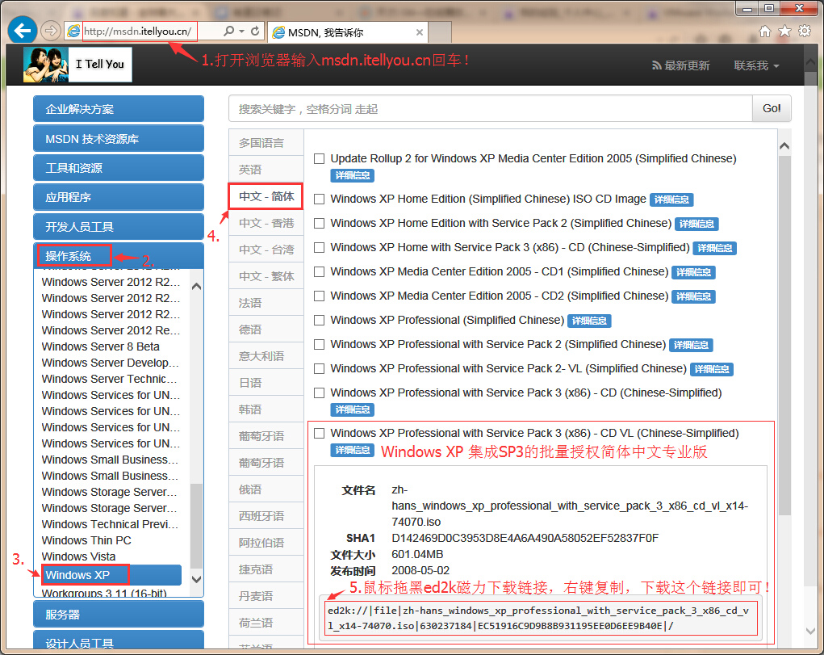Click the address bar URL msdn.itellyou.cn
Viewport: 824px width, 655px height.
[138, 31]
